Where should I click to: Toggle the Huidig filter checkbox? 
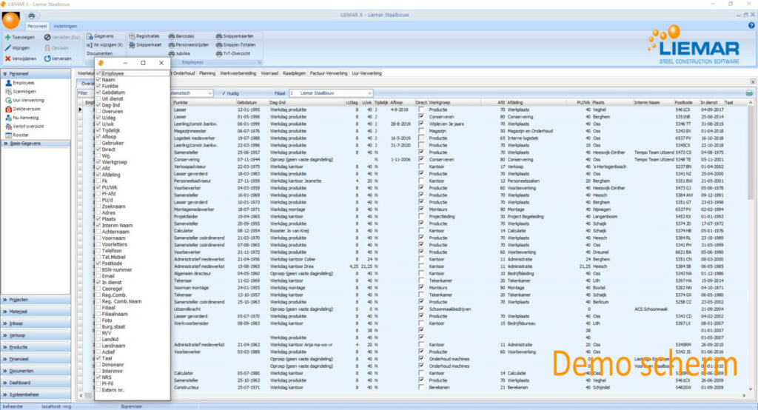[224, 93]
